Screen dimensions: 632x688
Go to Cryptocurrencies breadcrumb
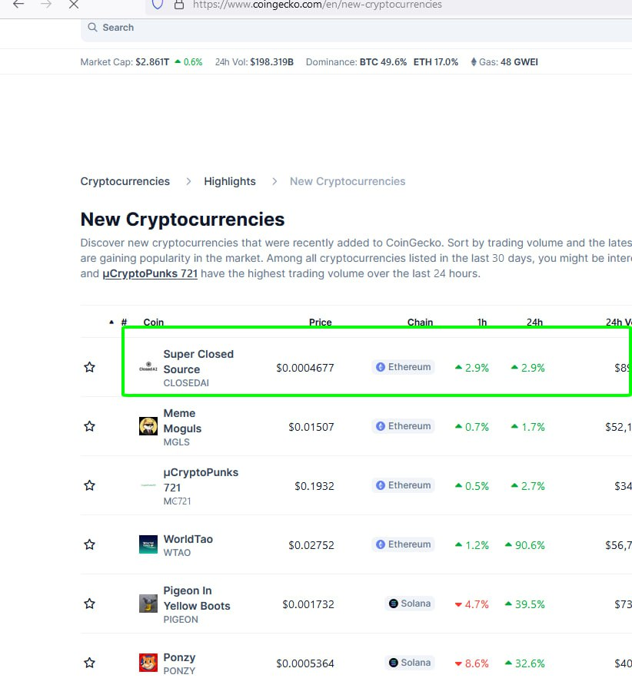click(x=125, y=181)
